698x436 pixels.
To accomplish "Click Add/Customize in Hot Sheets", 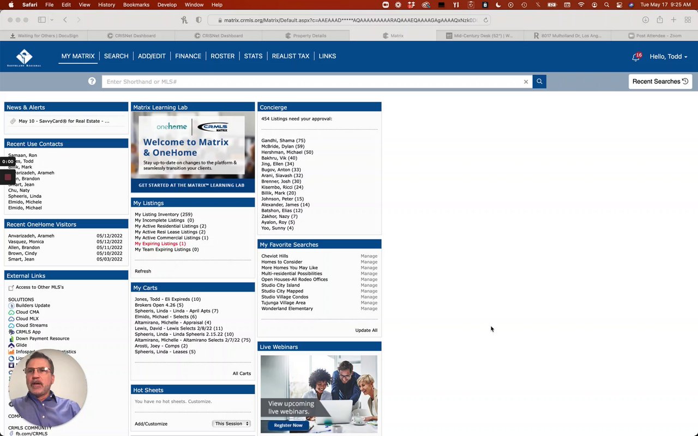I will (x=151, y=423).
